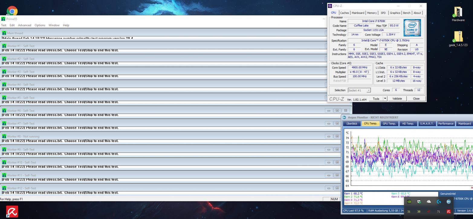Open the S.M.A.R.T. tab in Argus Monitor
This screenshot has width=473, height=219.
tap(427, 124)
